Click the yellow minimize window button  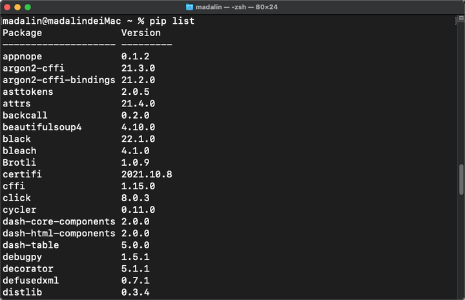[17, 7]
